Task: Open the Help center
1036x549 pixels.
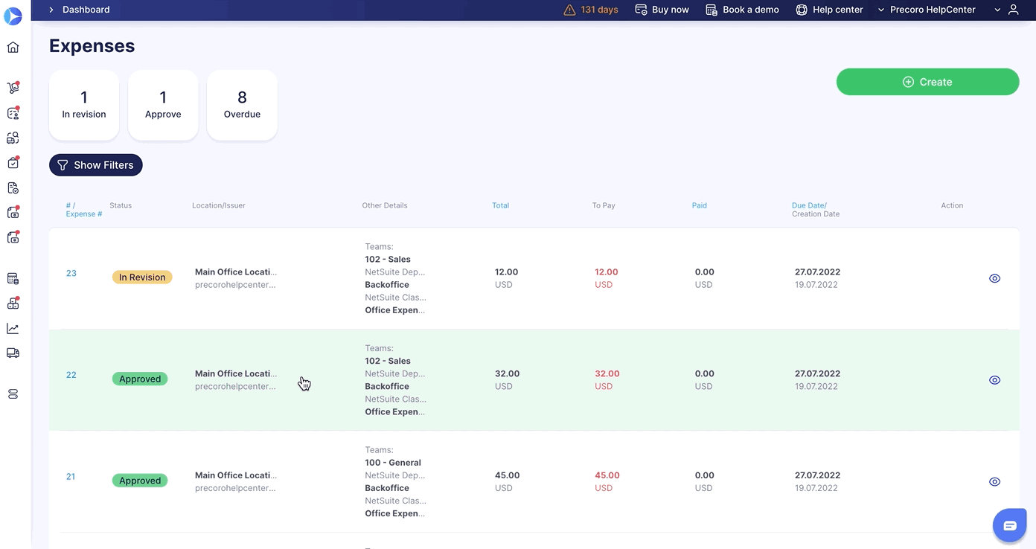Action: (x=829, y=10)
